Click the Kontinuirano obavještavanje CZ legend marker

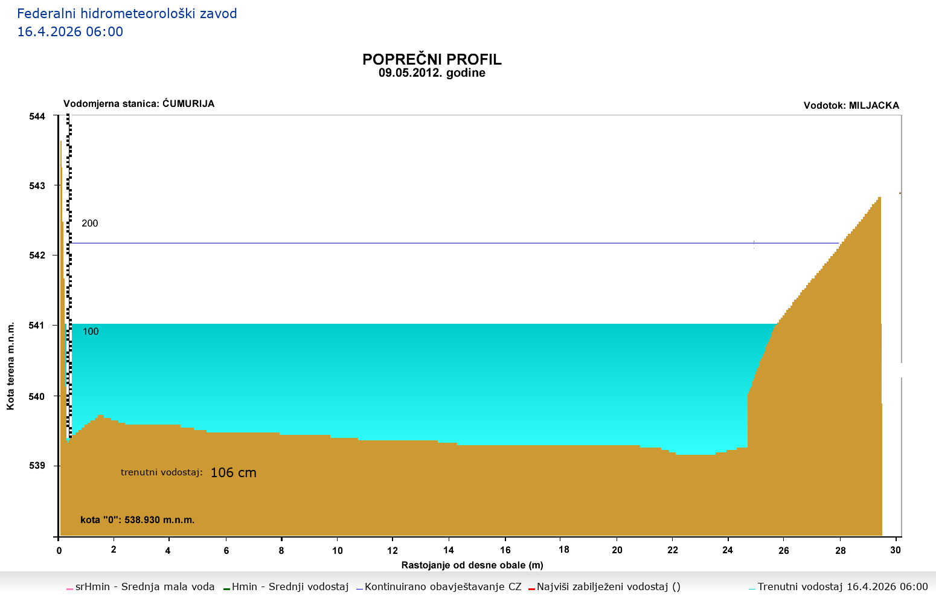click(x=359, y=588)
